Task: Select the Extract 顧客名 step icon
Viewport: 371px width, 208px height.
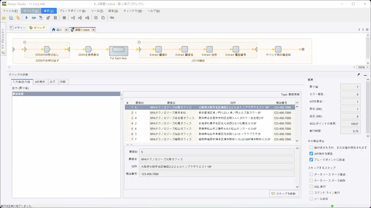Action: [185, 49]
